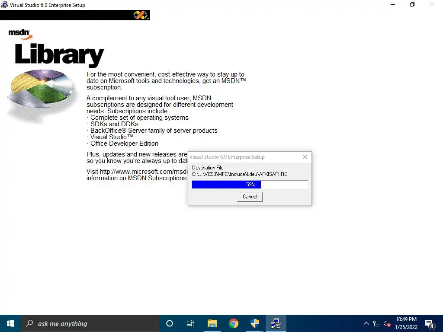Screen dimensions: 443x332
Task: Open the Action Center notifications icon
Action: [430, 323]
